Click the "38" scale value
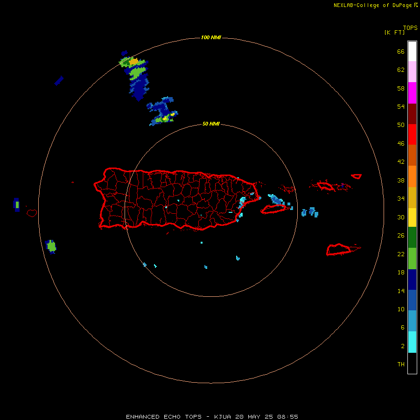This screenshot has width=420, height=420. (401, 180)
